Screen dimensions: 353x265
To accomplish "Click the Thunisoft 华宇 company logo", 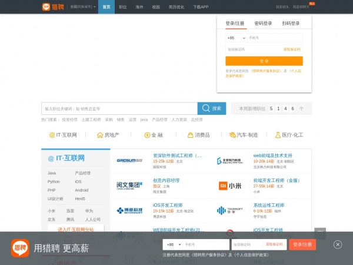I will tap(230, 210).
